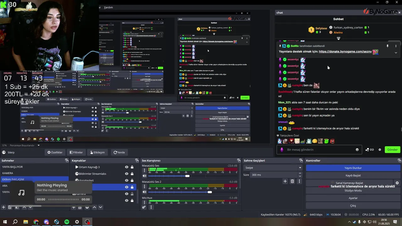
Task: Adjust Masaüstü Ses volume slider
Action: tap(187, 176)
